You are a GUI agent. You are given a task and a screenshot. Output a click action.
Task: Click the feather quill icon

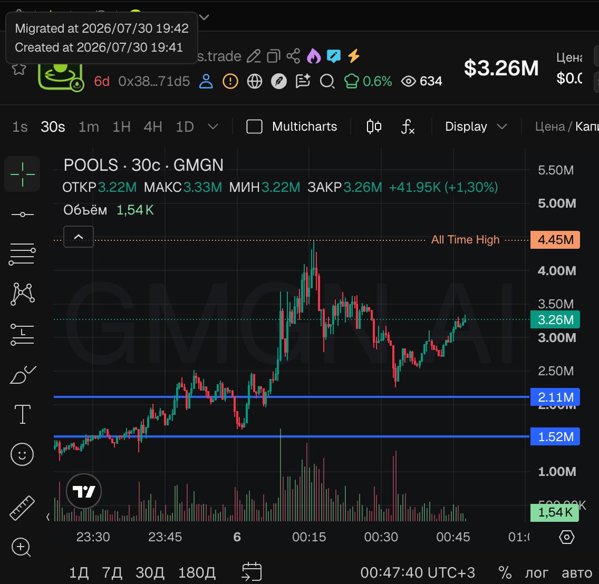279,81
